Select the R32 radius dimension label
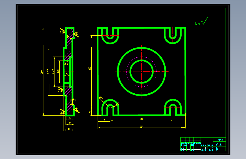Viewport: 246px width, 159px height. tap(101, 98)
